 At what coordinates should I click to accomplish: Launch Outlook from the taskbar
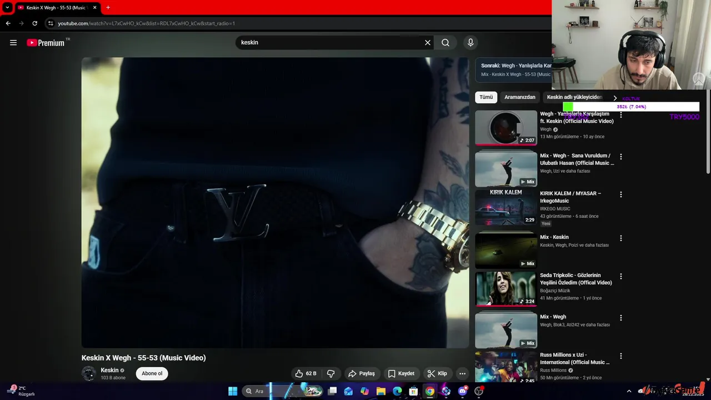point(348,391)
